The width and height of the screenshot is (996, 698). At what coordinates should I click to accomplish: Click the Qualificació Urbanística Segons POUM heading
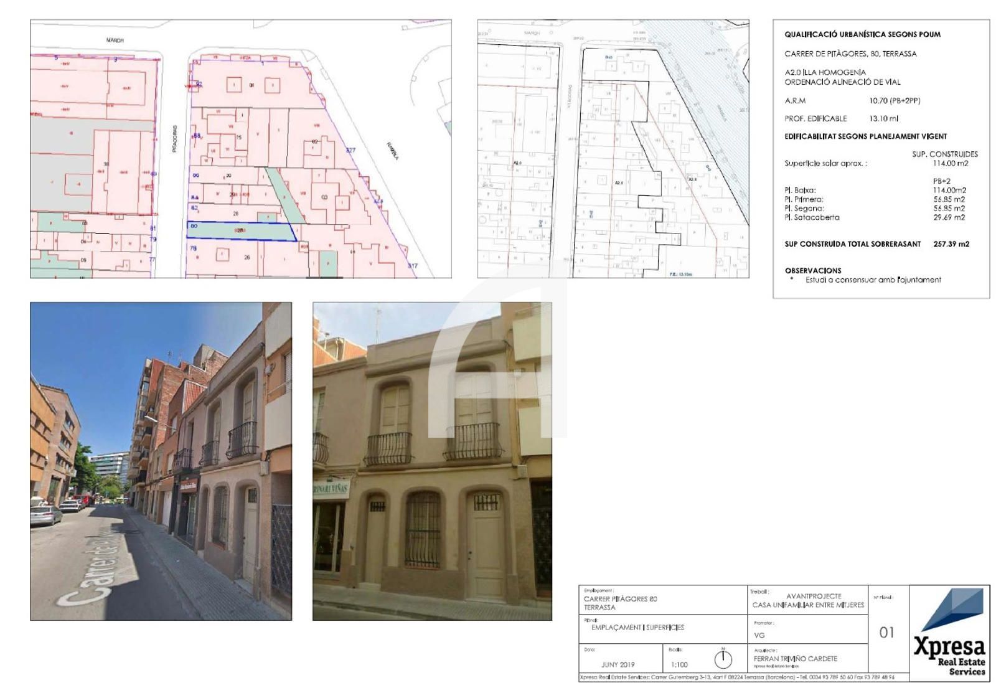pyautogui.click(x=862, y=34)
